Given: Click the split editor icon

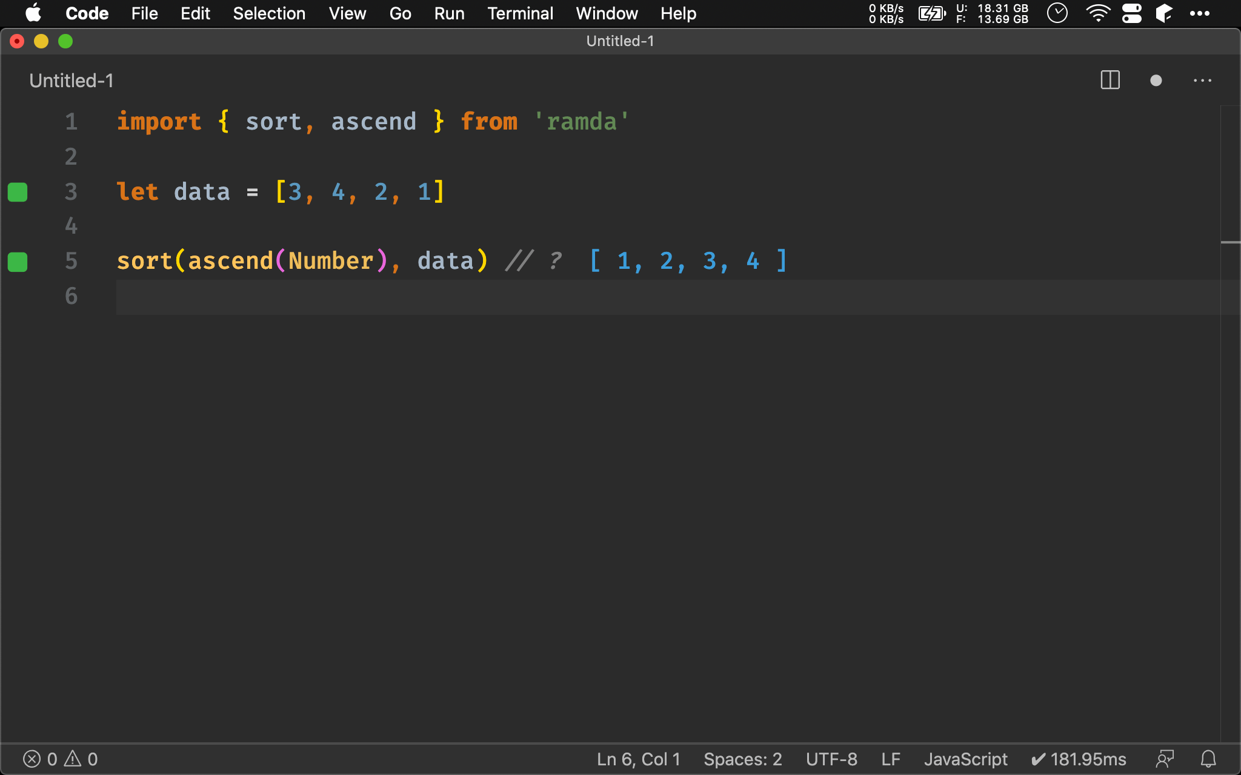Looking at the screenshot, I should (1110, 81).
